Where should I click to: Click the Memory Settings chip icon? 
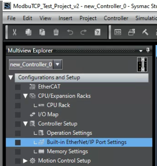point(41,151)
